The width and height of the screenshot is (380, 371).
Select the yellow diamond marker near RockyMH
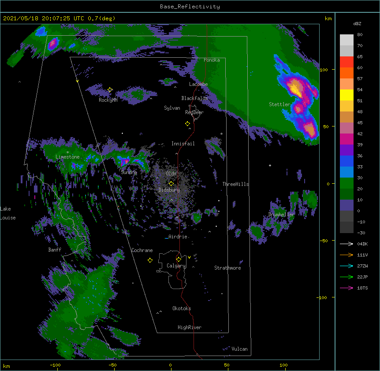[110, 90]
